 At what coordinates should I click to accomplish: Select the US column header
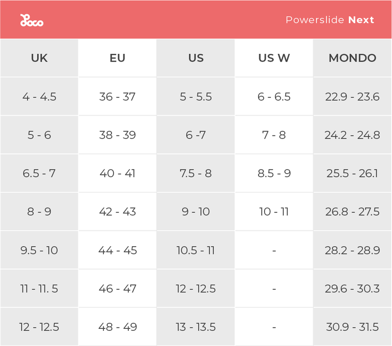pyautogui.click(x=196, y=58)
